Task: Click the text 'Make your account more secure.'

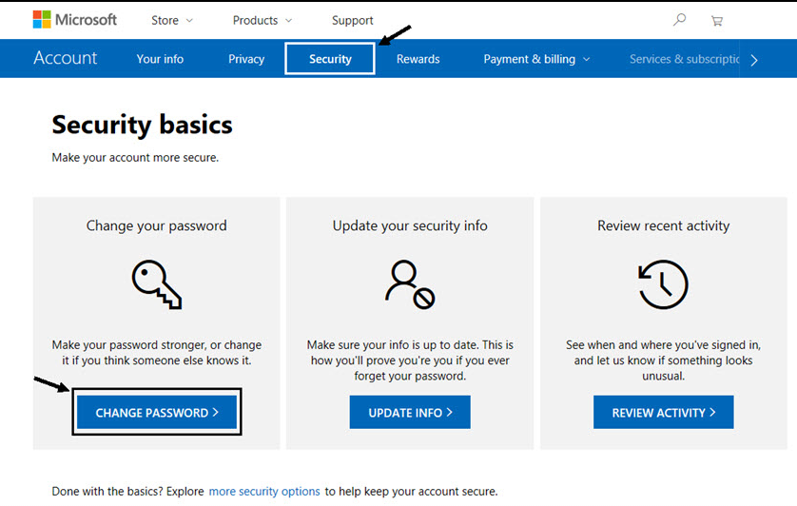Action: coord(135,158)
